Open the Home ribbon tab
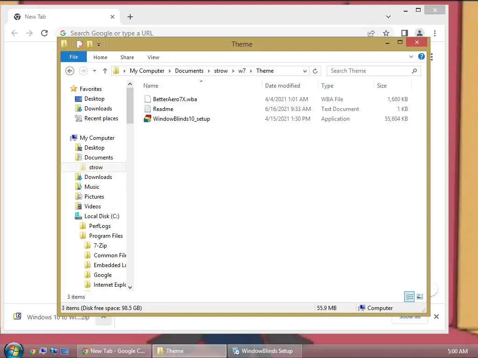Viewport: 478px width, 358px height. click(x=100, y=57)
